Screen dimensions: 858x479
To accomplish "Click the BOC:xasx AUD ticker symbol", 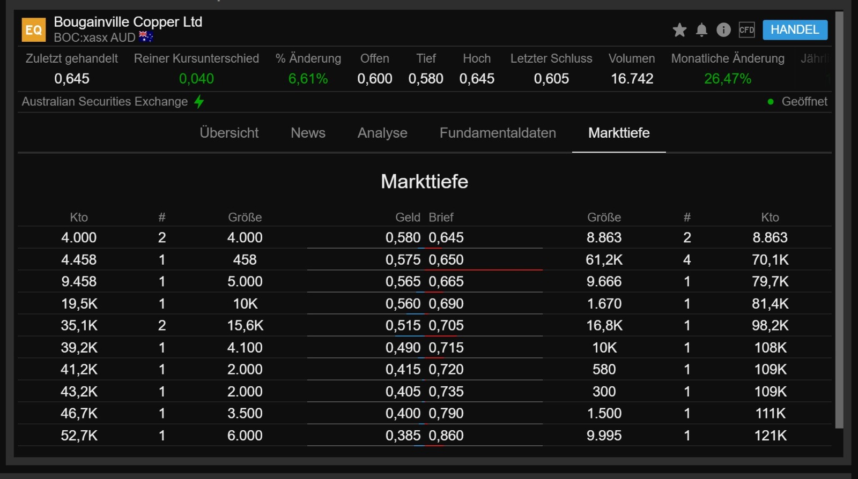I will coord(94,38).
